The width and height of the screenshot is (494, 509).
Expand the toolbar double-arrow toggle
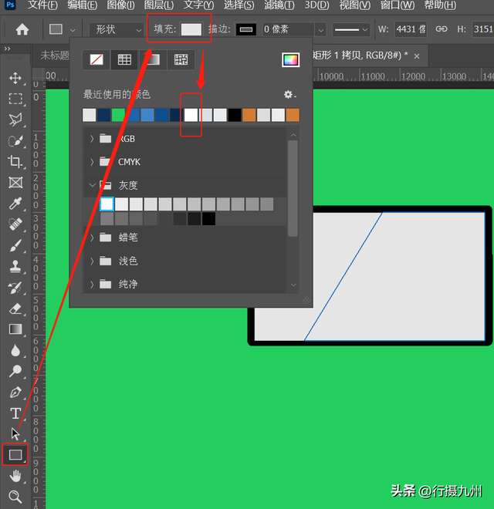[x=7, y=49]
